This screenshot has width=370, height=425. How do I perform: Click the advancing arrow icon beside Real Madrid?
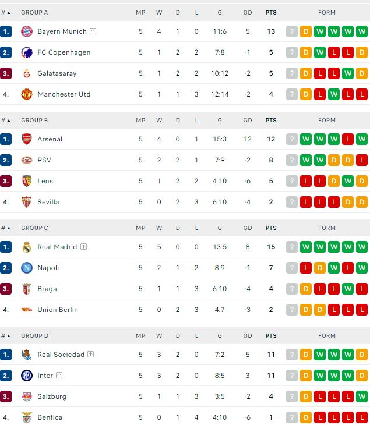(x=83, y=247)
